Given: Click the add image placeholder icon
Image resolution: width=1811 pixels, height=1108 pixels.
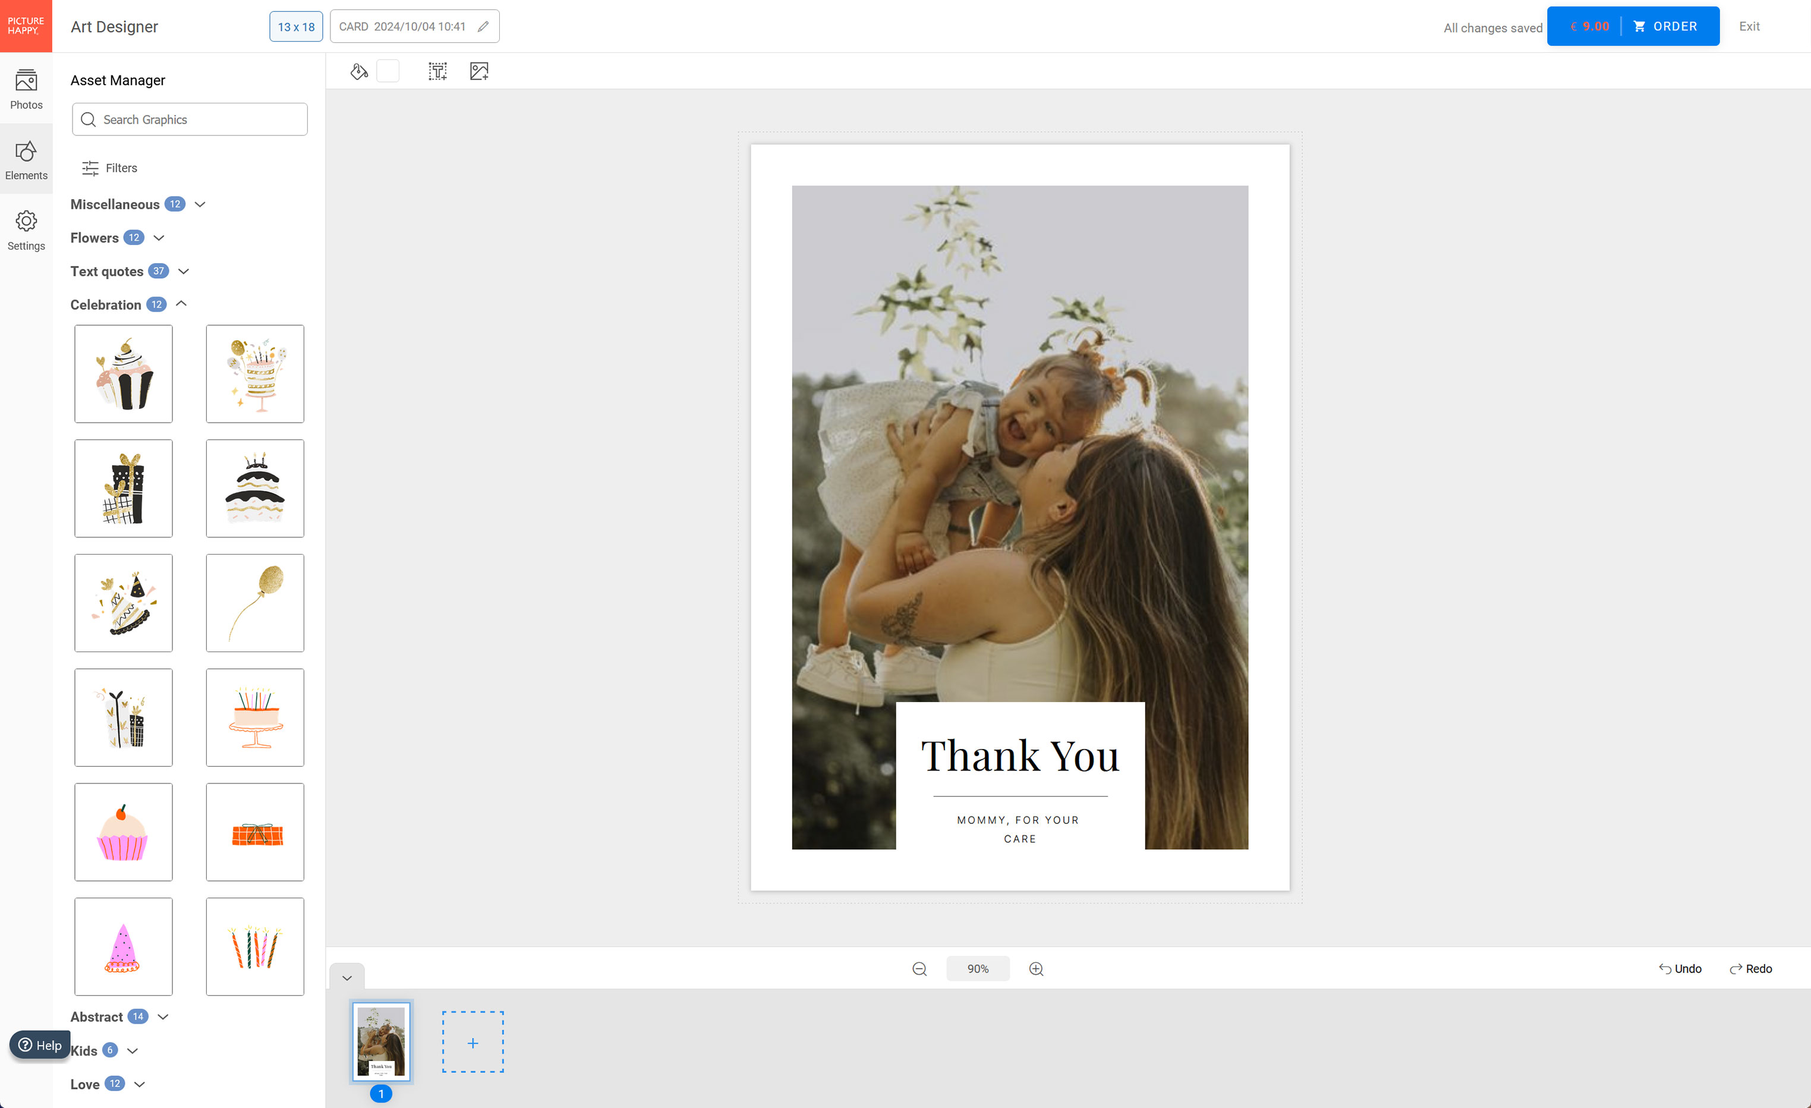Looking at the screenshot, I should pos(478,71).
